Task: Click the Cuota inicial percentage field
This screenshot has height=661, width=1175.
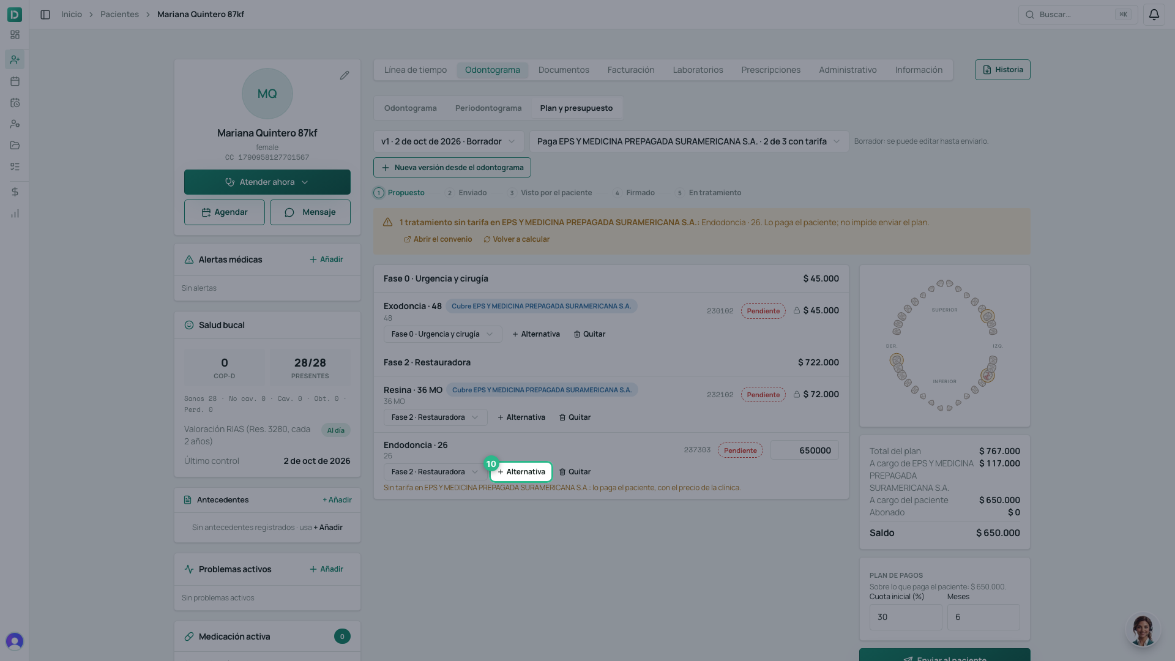Action: click(x=906, y=617)
